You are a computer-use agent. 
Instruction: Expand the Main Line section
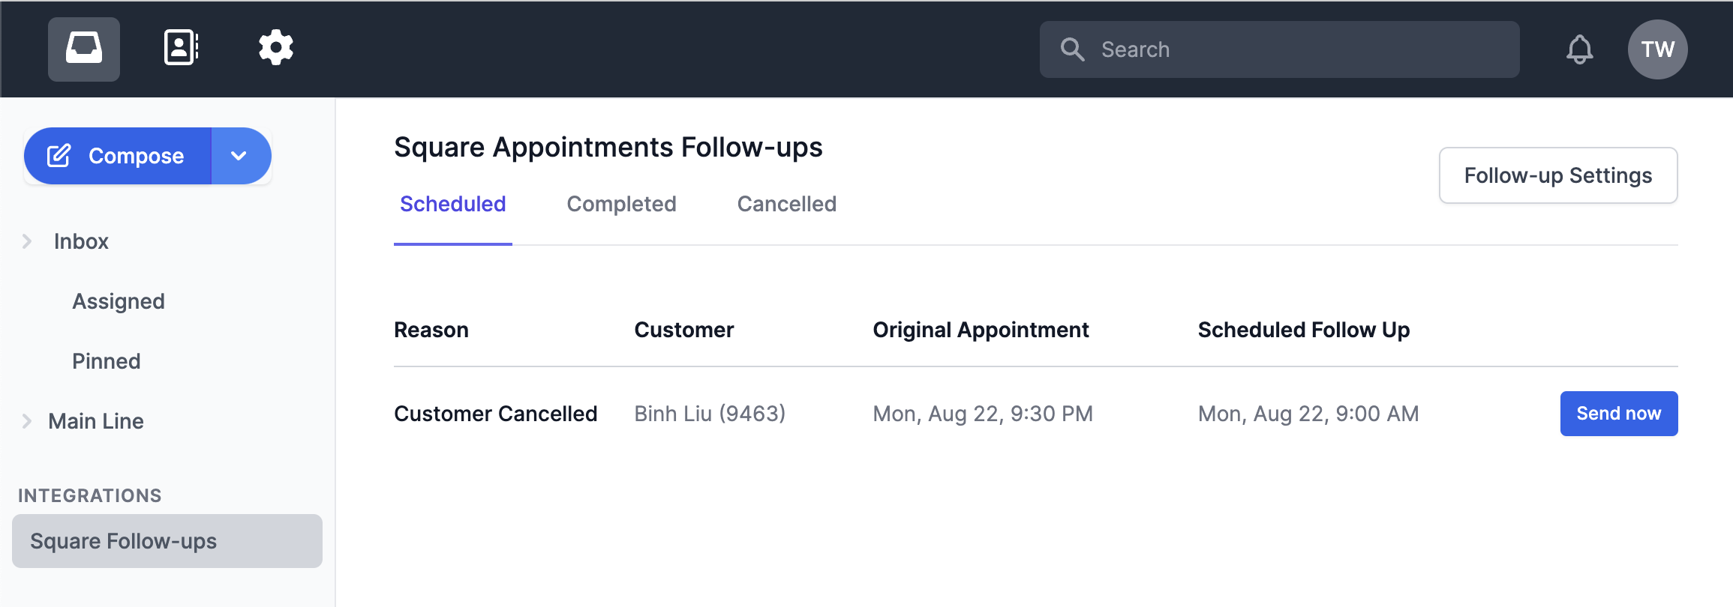27,420
